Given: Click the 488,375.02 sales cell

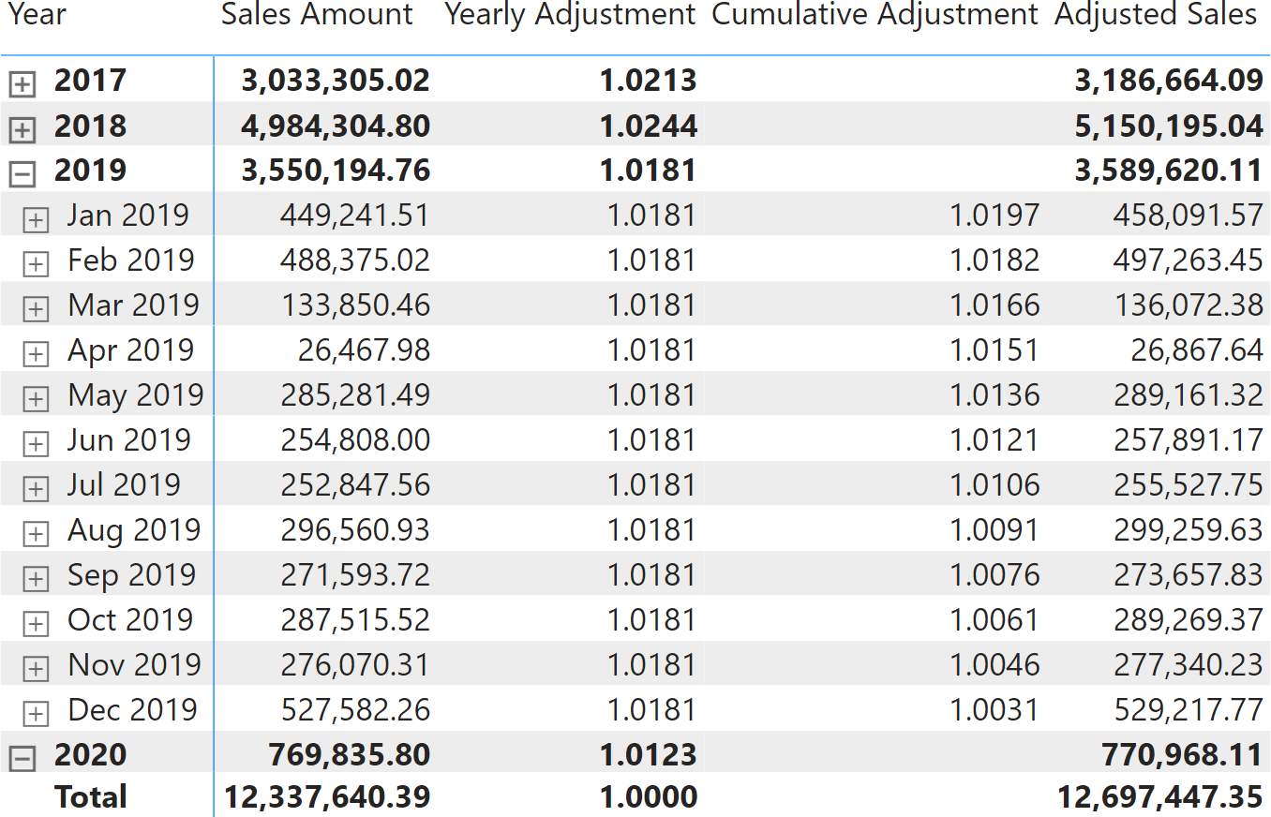Looking at the screenshot, I should point(354,260).
